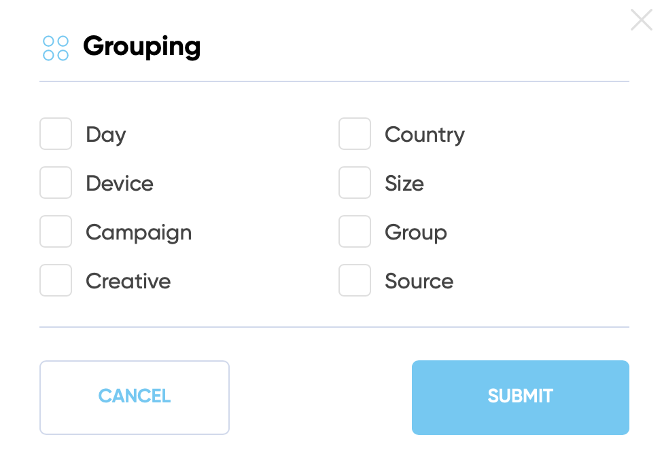Toggle the Creative checkbox
The image size is (662, 456).
(x=56, y=280)
